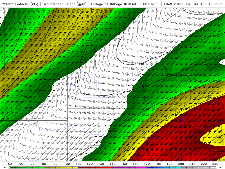Click the 70 value on color scale
Image resolution: width=225 pixels, height=169 pixels.
(x=33, y=164)
